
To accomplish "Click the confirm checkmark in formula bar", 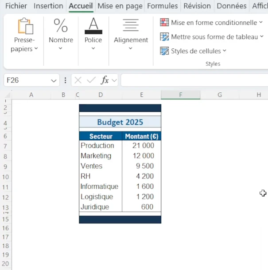I will tap(91, 80).
